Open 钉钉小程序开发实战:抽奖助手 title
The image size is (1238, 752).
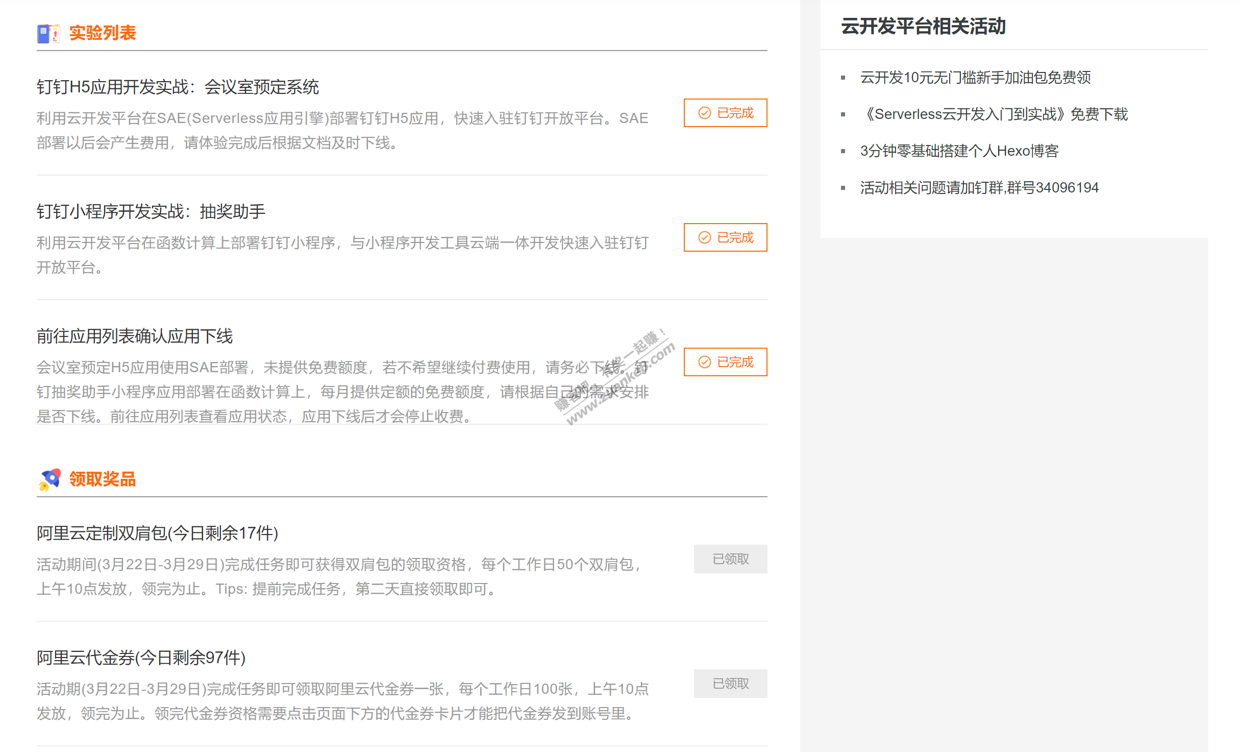click(151, 212)
